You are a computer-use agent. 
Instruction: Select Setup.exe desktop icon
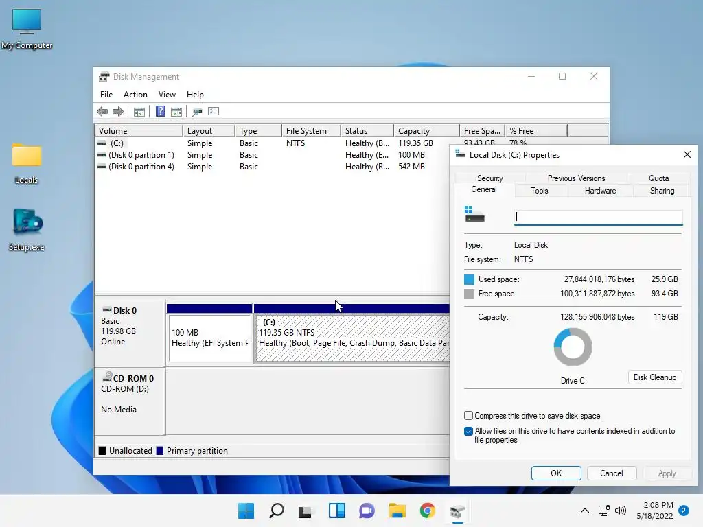[27, 231]
